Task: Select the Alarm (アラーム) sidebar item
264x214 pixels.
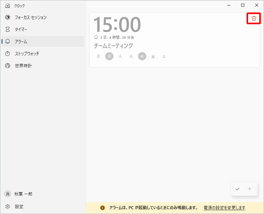Action: [43, 42]
